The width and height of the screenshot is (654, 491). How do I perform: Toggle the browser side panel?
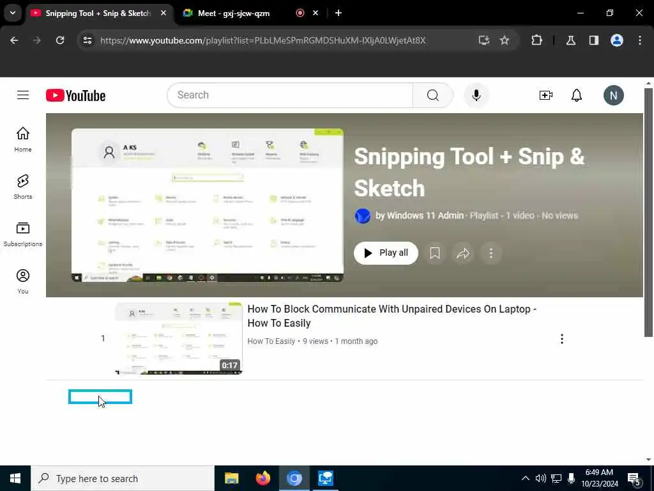tap(593, 40)
